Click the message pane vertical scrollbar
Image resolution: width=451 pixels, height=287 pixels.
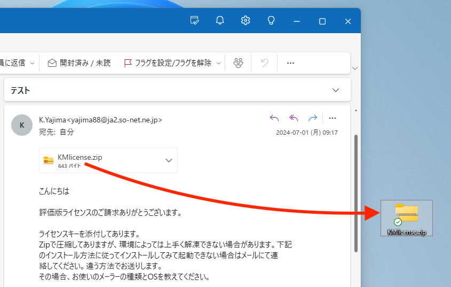coord(356,192)
